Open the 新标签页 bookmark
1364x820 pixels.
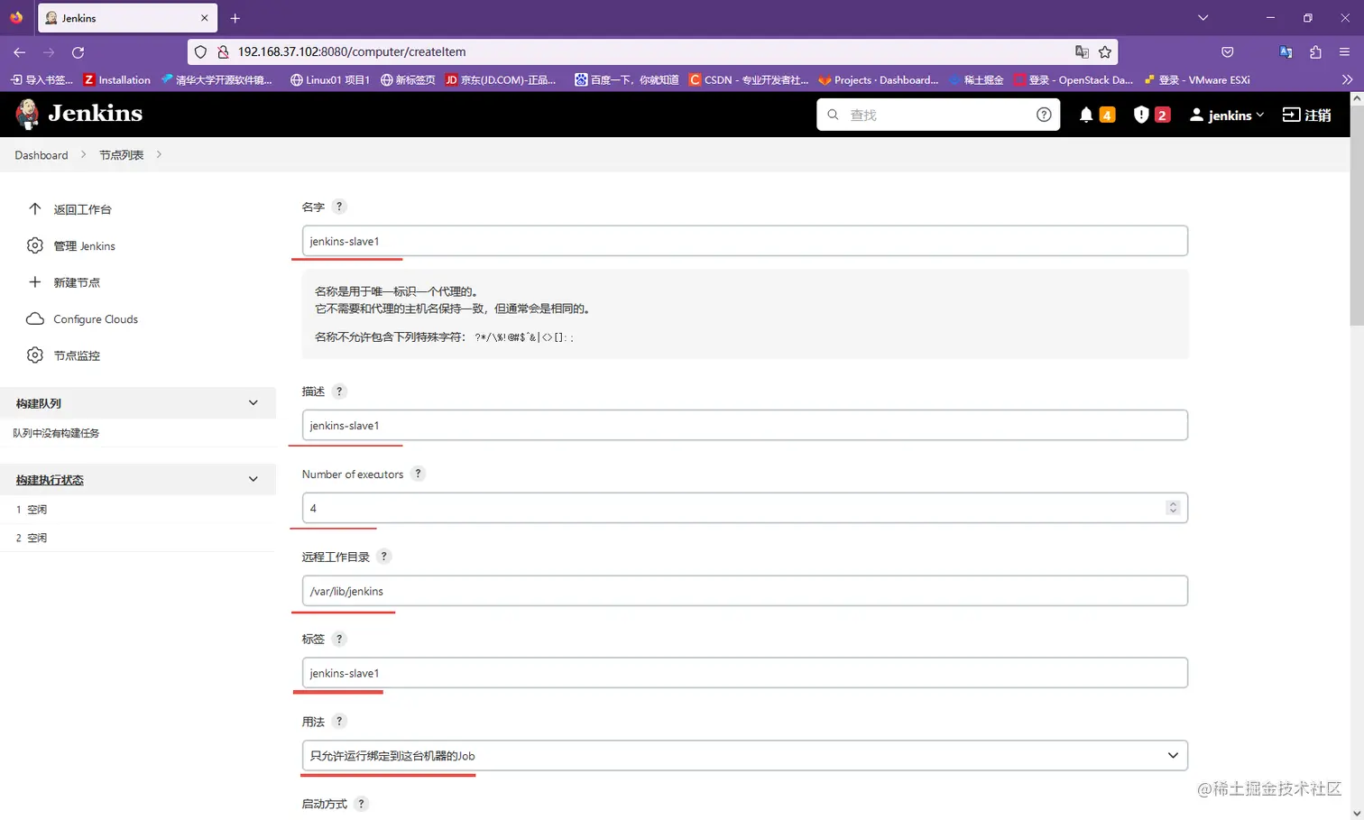408,80
